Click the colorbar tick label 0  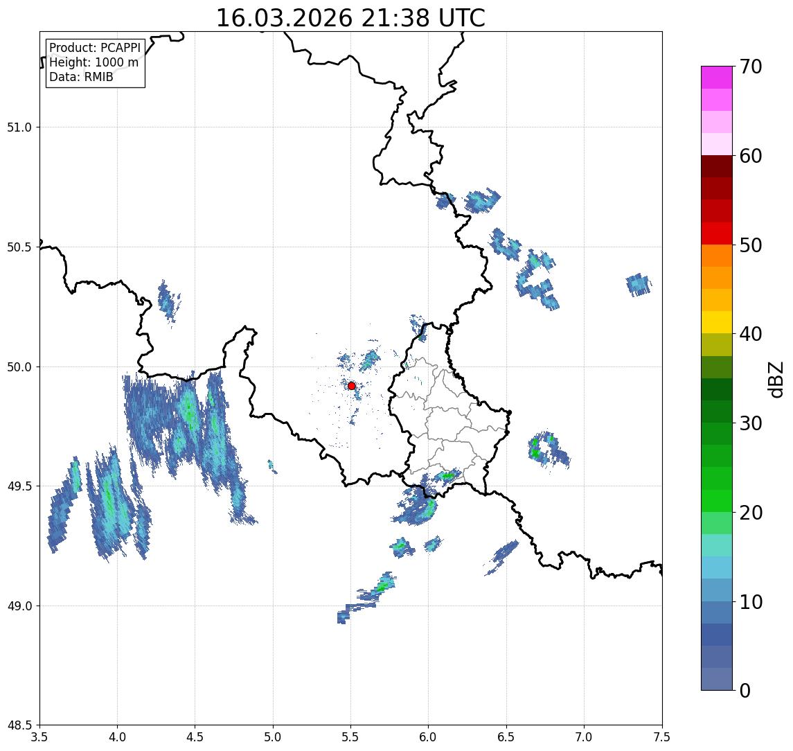745,691
